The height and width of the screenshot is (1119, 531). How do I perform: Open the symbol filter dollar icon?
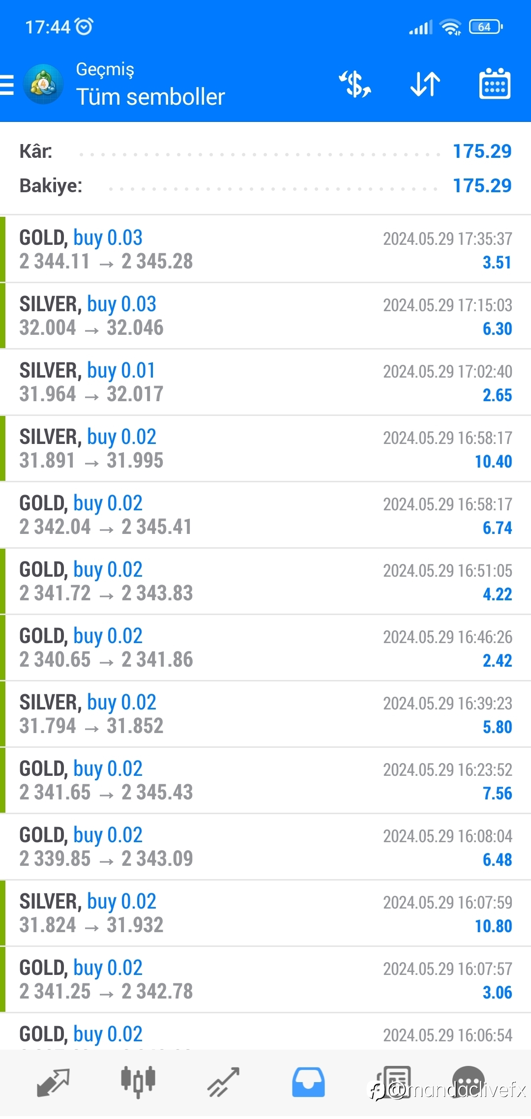[x=355, y=84]
